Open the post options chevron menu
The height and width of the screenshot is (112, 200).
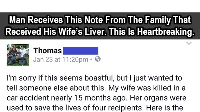[x=189, y=43]
